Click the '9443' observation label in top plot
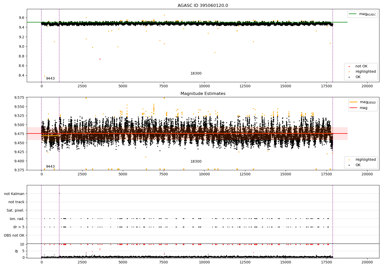Viewport: 383px width, 268px height. point(50,79)
